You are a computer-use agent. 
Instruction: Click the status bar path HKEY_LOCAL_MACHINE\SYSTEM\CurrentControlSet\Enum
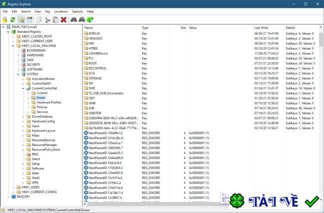48,210
